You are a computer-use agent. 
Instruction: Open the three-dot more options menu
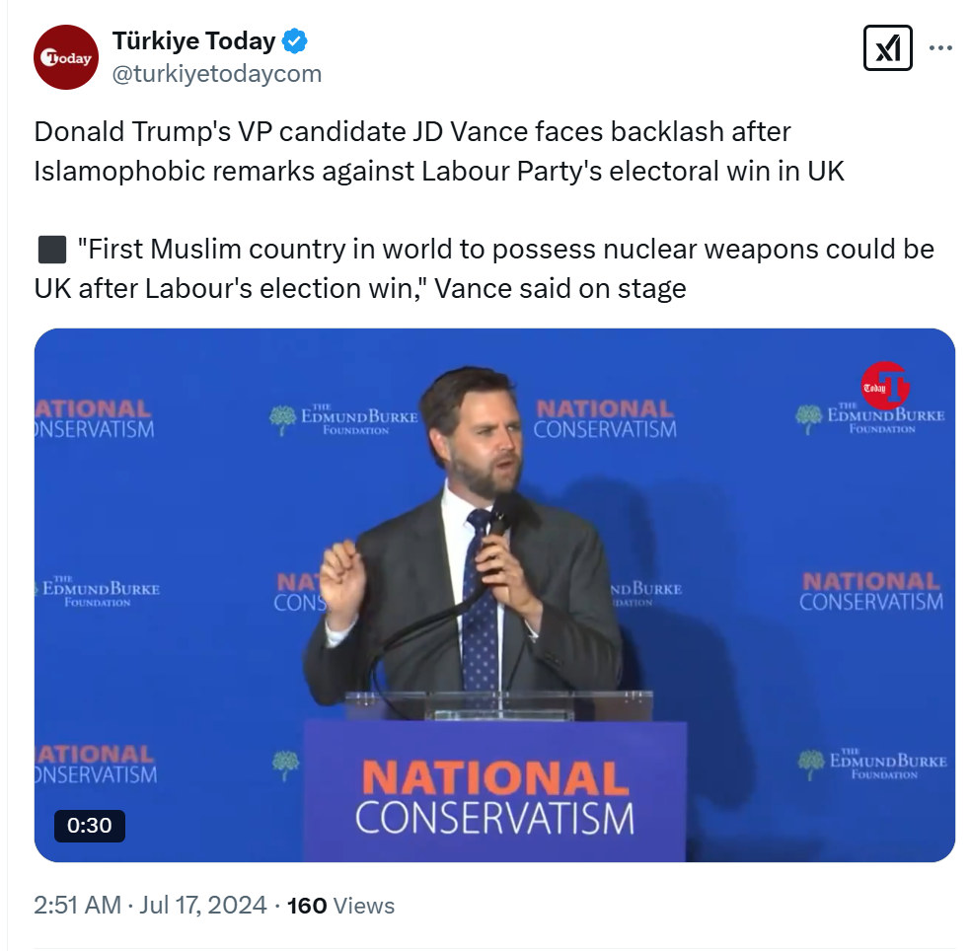click(940, 47)
